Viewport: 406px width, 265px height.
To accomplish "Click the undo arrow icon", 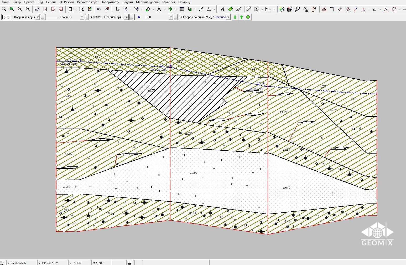I will pyautogui.click(x=99, y=9).
